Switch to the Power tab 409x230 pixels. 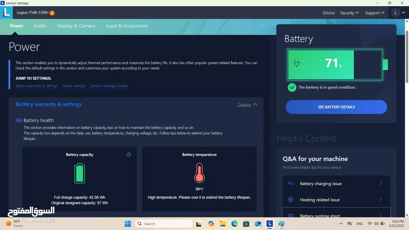[x=17, y=26]
